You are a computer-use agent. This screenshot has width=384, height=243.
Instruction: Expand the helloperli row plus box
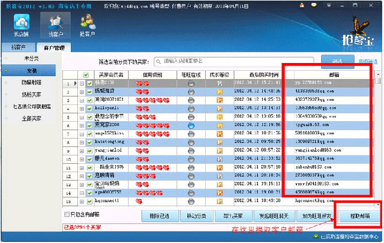point(82,109)
